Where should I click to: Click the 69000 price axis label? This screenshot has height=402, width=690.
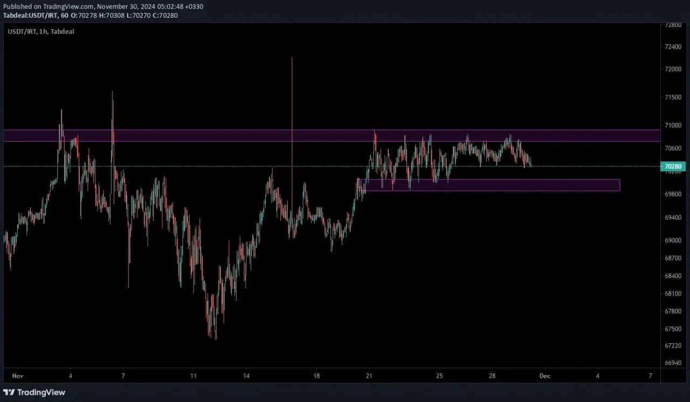(x=674, y=240)
